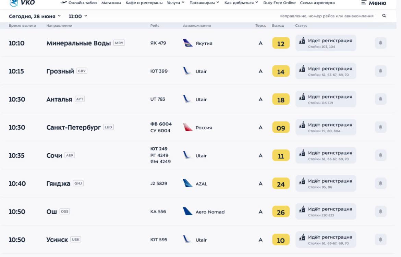The height and width of the screenshot is (257, 401).
Task: Expand the date selector Сегодня, 28 июня
Action: [35, 16]
